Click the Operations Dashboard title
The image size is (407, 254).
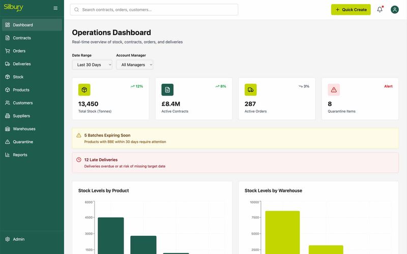click(x=111, y=33)
